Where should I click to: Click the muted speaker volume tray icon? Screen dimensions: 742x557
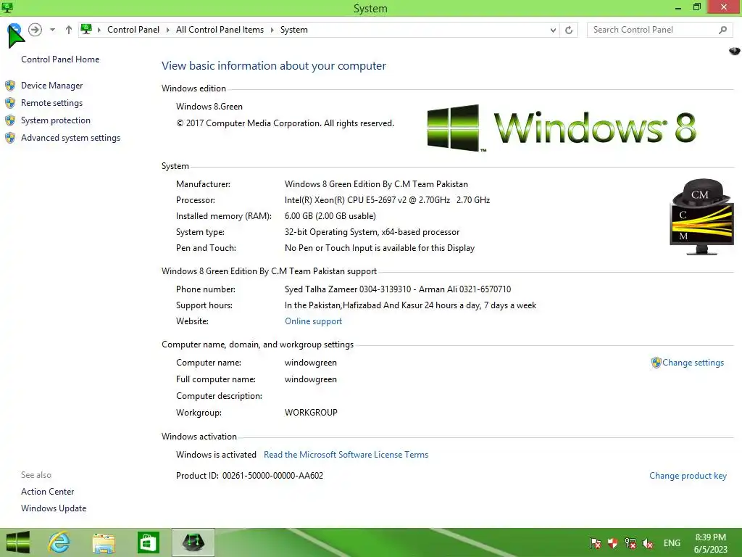point(648,543)
